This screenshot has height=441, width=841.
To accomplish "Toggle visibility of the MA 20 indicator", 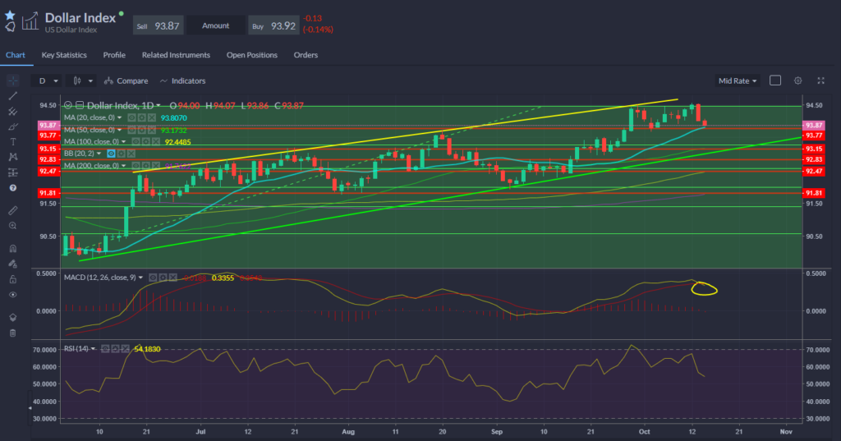I will point(131,117).
